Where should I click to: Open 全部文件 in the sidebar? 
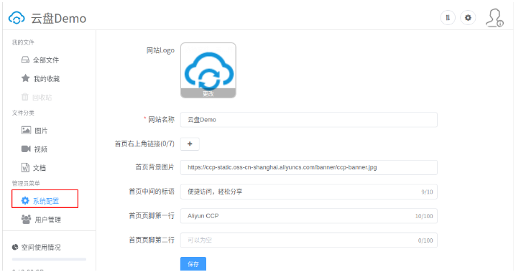click(40, 60)
